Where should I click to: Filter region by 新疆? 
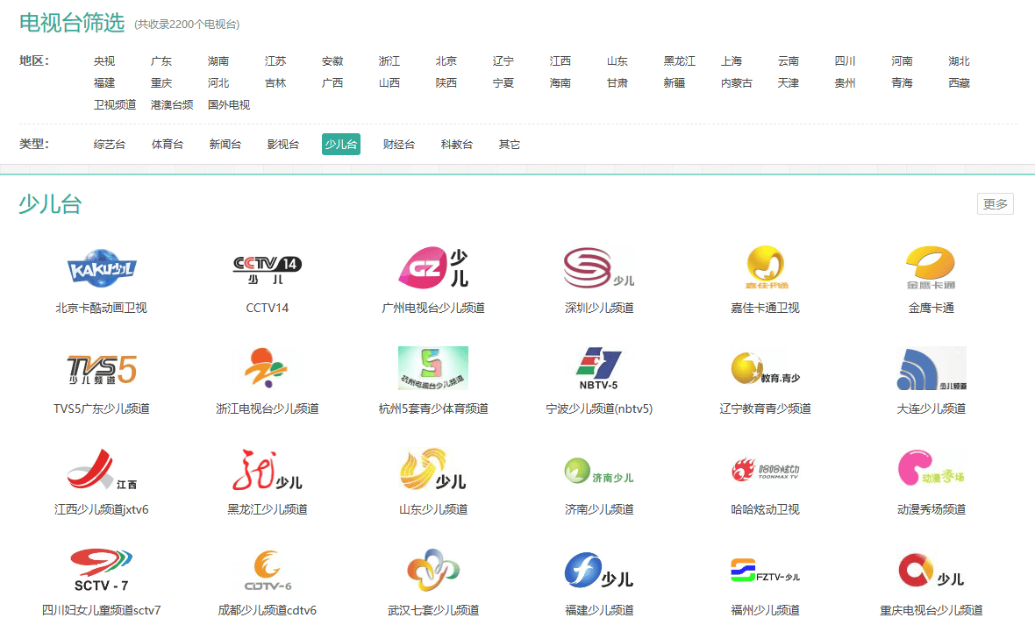point(675,83)
